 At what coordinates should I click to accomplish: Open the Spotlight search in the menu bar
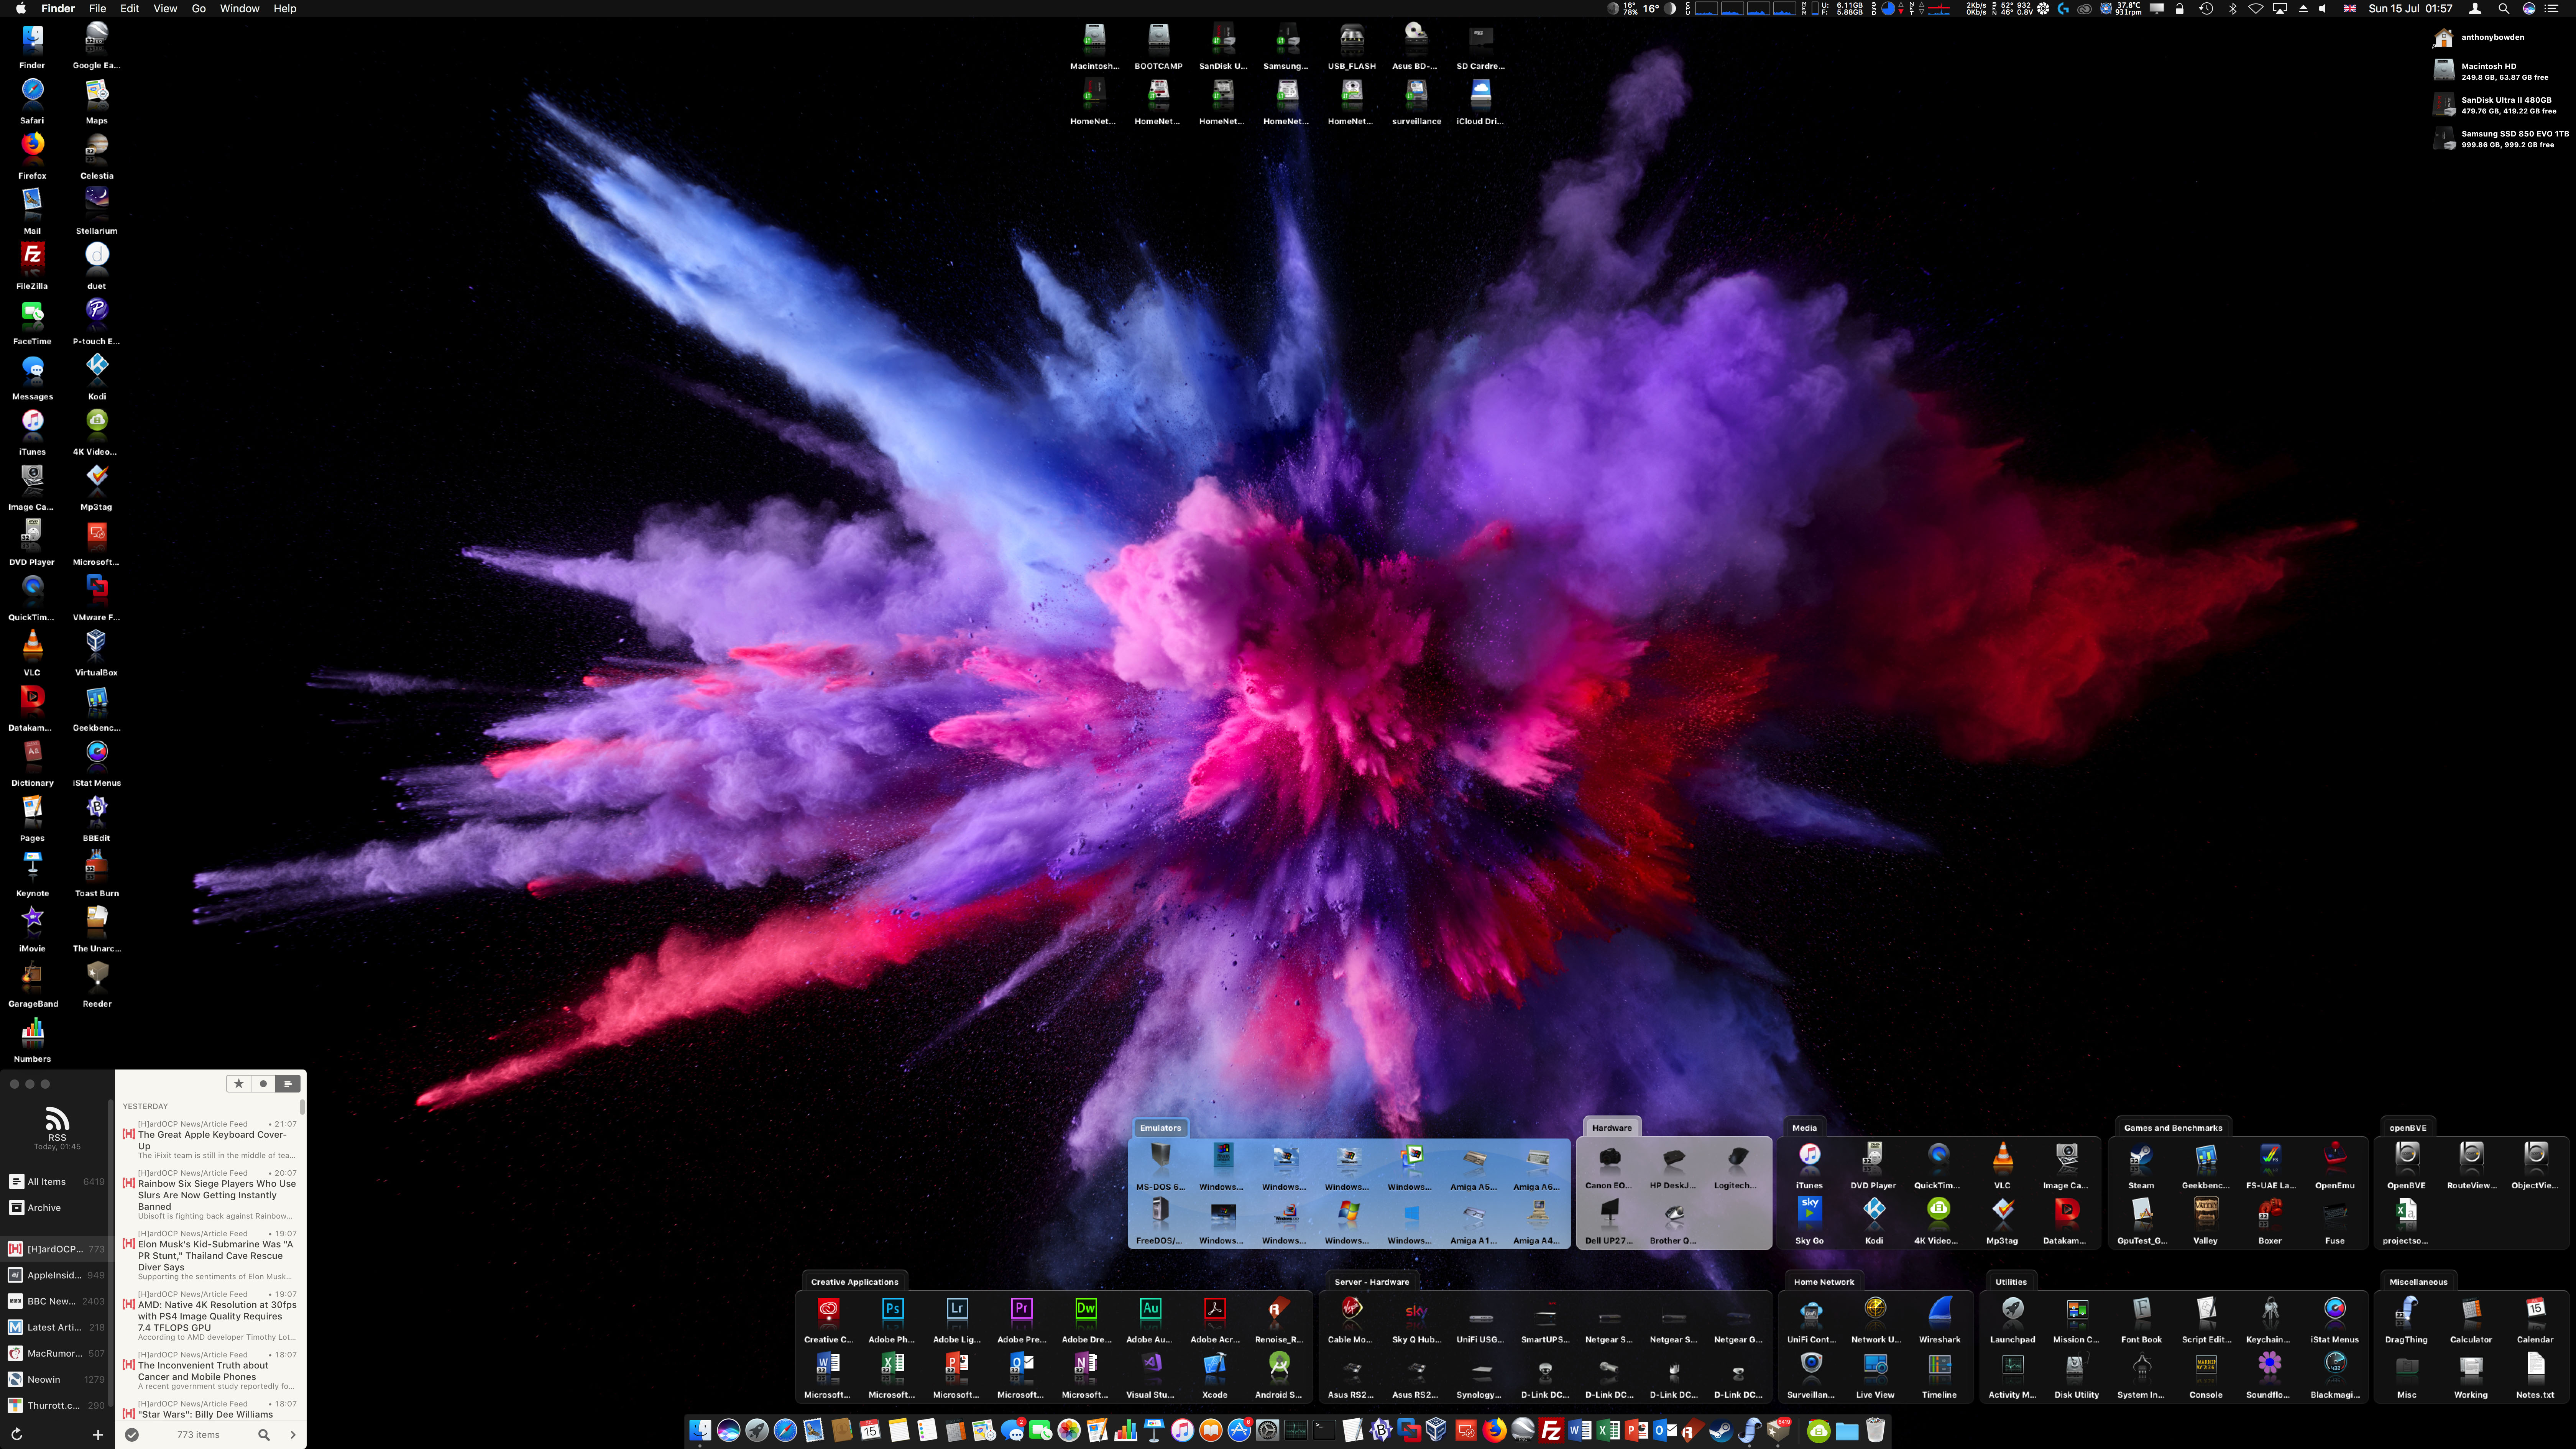[2503, 8]
